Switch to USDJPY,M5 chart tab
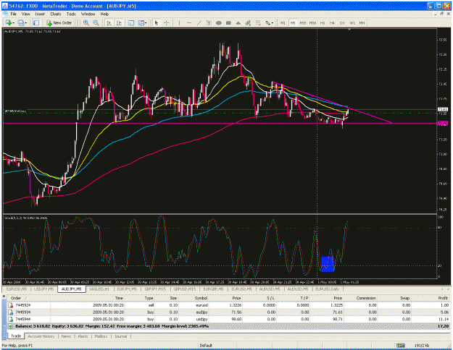Image resolution: width=453 pixels, height=350 pixels. 44,289
